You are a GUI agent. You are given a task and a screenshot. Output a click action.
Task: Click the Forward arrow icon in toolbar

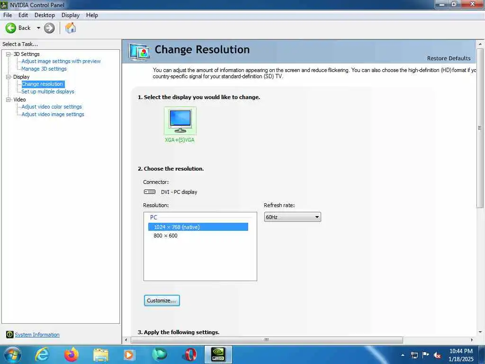coord(49,28)
